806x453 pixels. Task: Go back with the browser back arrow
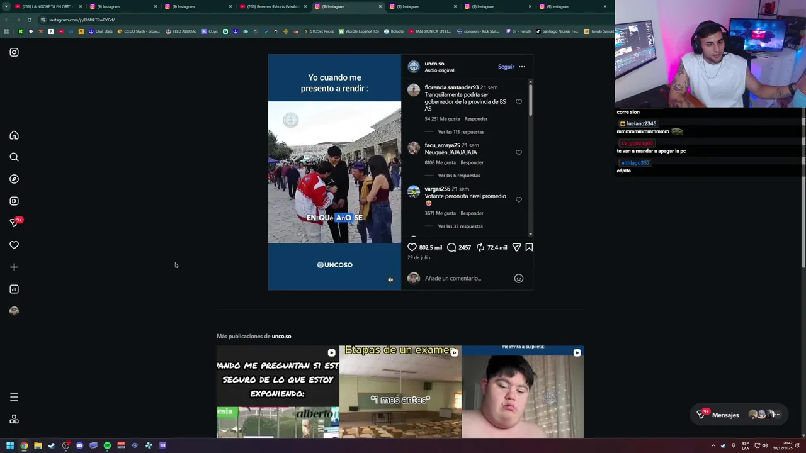(6, 20)
